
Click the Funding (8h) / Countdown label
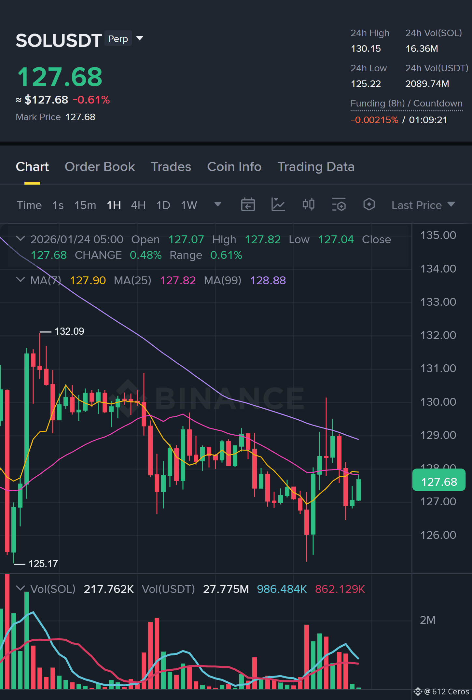pos(406,104)
